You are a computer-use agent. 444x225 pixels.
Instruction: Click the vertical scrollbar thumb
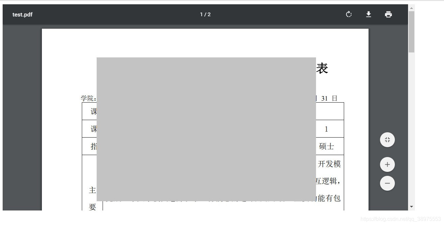pyautogui.click(x=411, y=32)
